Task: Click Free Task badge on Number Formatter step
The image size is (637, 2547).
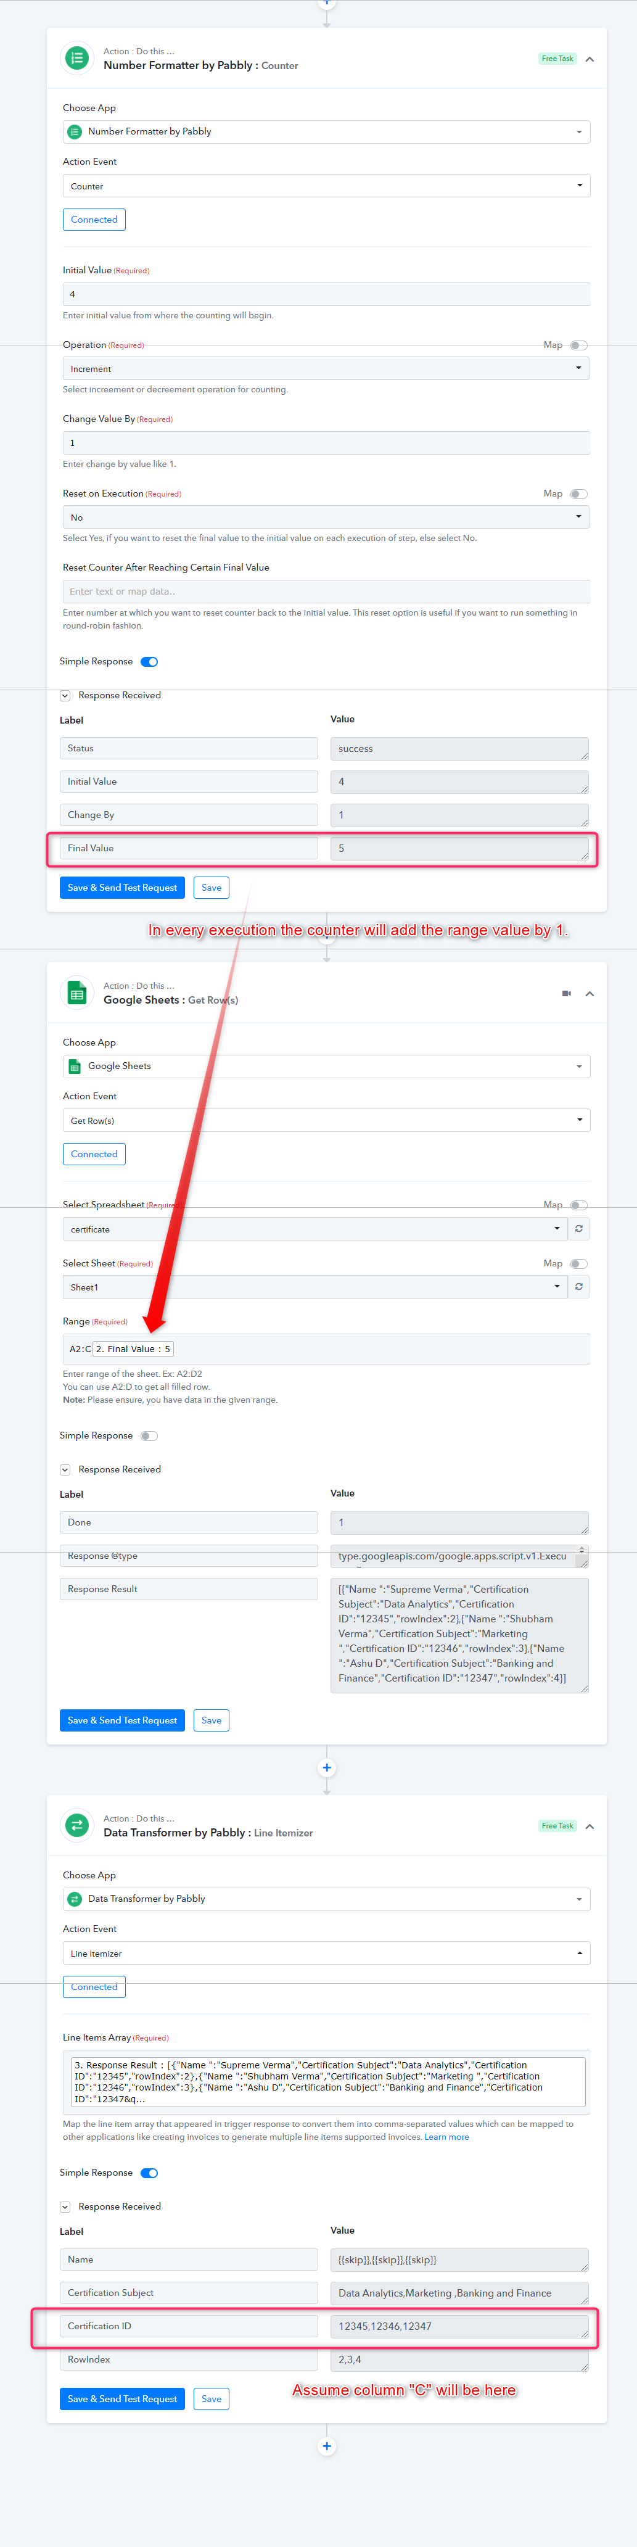Action: (x=558, y=59)
